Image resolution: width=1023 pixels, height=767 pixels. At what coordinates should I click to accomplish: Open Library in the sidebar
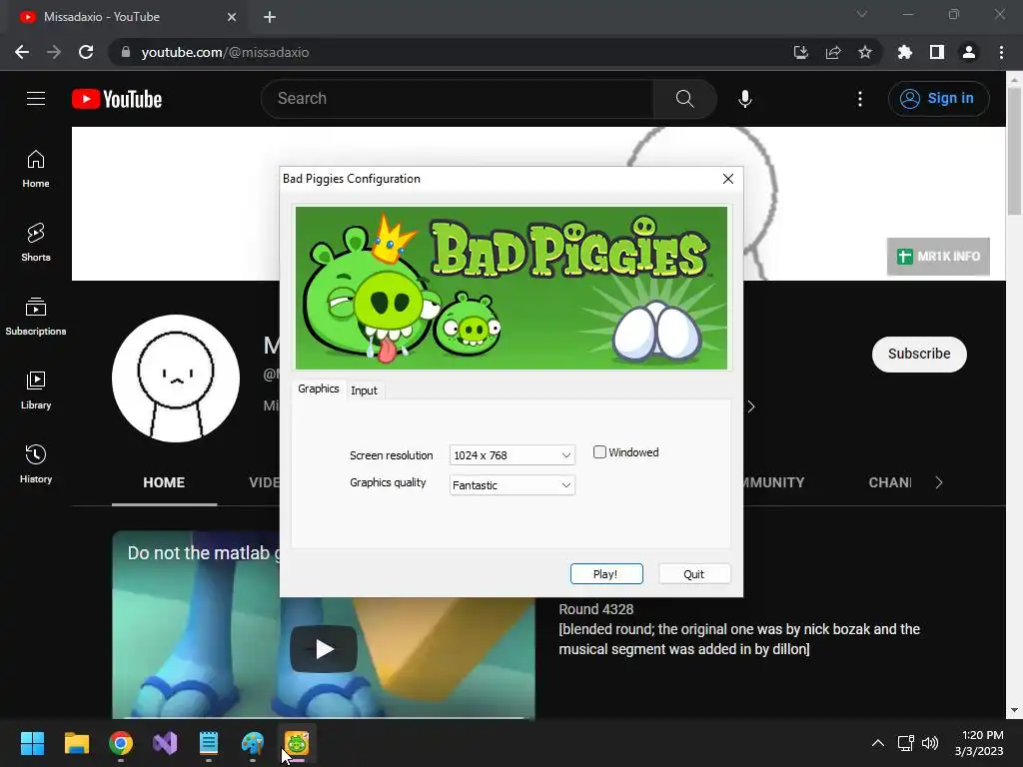tap(36, 390)
